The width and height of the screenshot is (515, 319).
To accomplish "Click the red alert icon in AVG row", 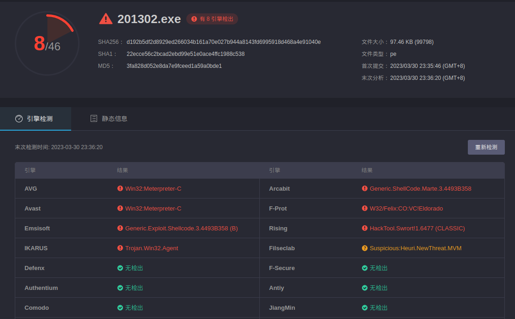I will [120, 188].
